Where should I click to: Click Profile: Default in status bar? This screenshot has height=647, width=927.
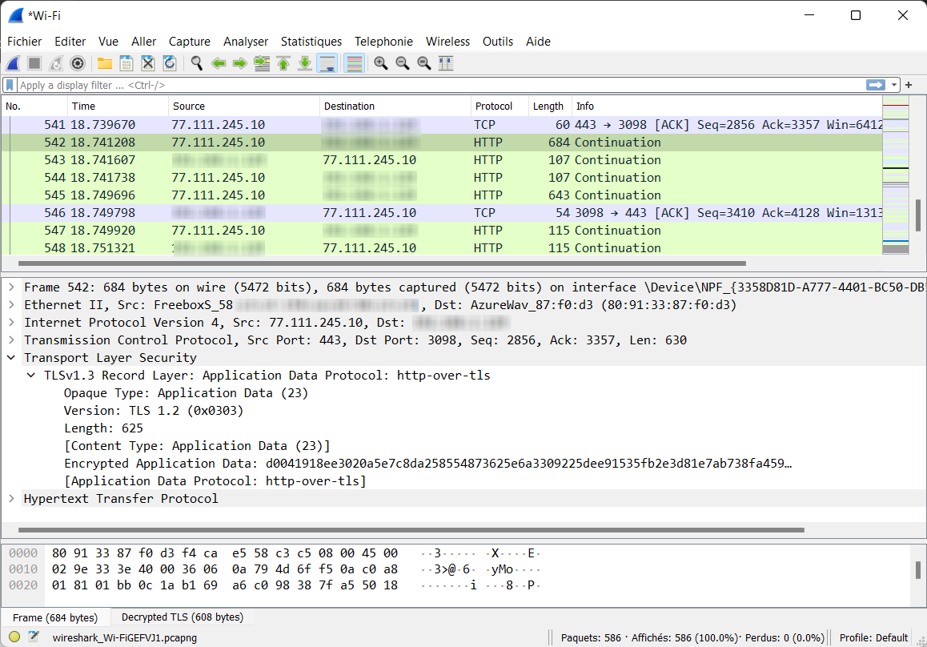pyautogui.click(x=873, y=637)
